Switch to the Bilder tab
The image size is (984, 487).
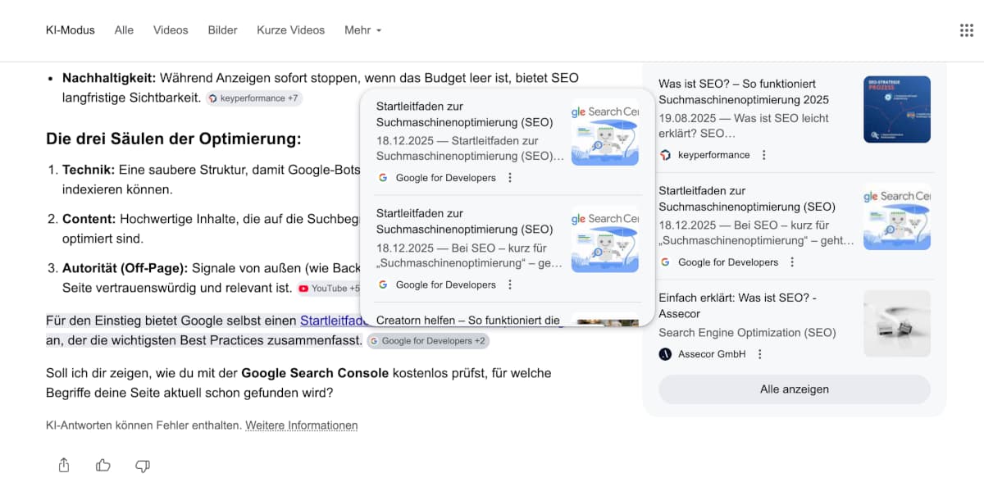pos(222,30)
